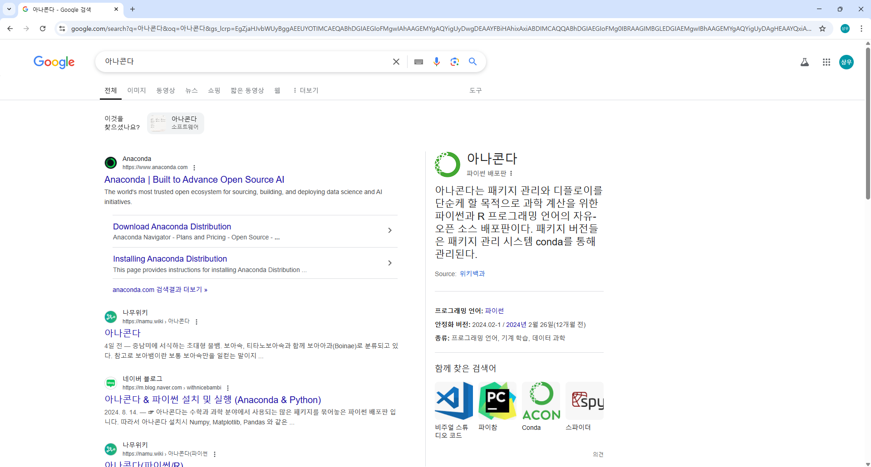Open the tab search dropdown
Image resolution: width=871 pixels, height=467 pixels.
(9, 9)
